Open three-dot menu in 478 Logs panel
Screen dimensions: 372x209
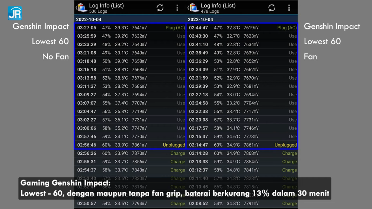(x=289, y=8)
